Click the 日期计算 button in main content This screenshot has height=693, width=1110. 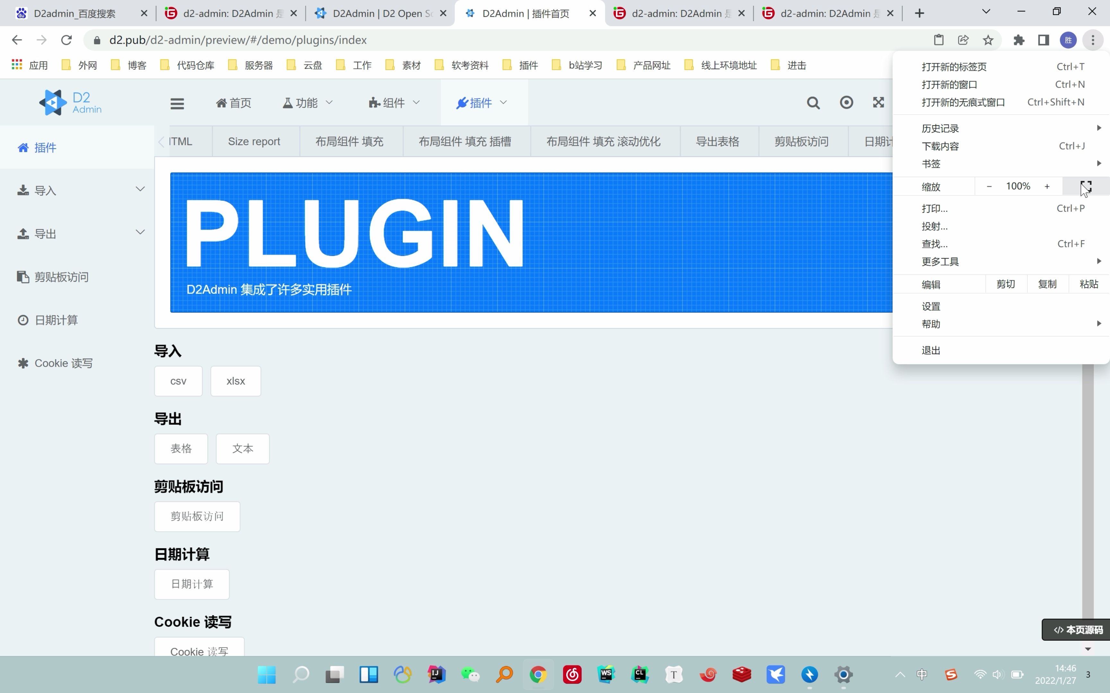[192, 584]
